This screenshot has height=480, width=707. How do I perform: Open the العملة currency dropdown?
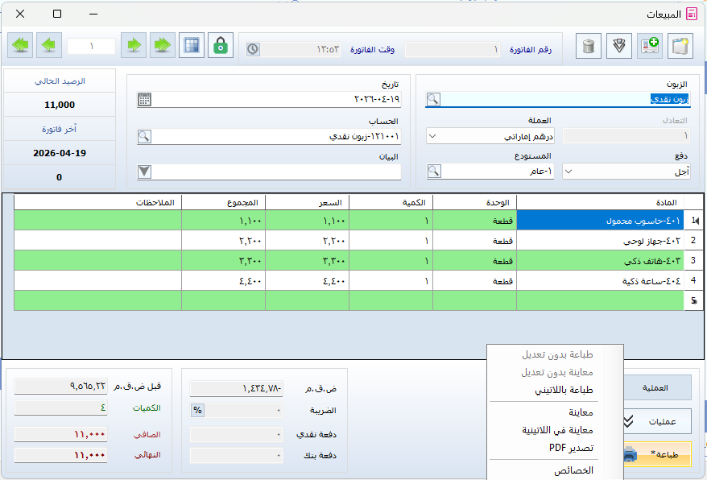tap(431, 136)
